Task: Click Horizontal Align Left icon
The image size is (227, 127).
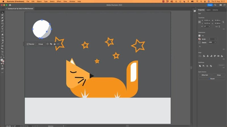Action: (x=204, y=56)
